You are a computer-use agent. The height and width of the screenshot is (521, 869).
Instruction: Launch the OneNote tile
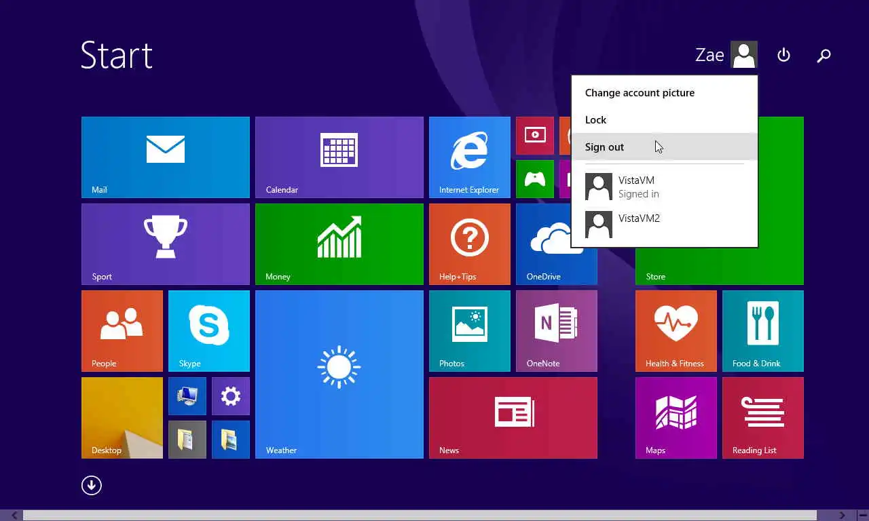(557, 331)
